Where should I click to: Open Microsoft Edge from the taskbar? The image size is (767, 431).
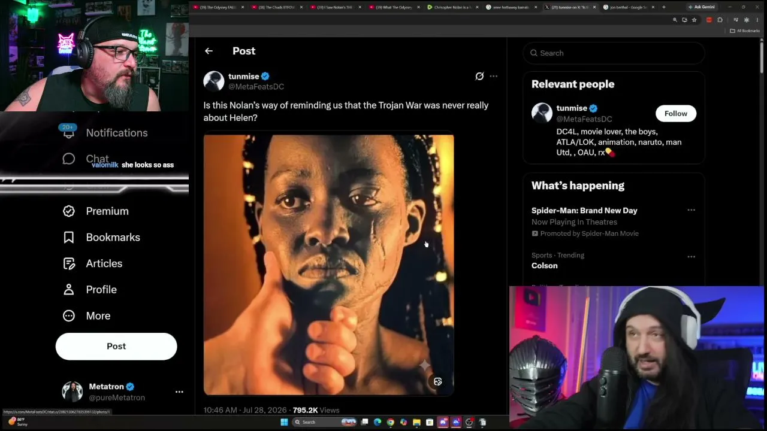click(378, 422)
